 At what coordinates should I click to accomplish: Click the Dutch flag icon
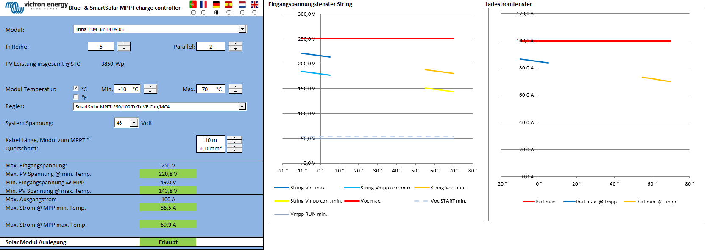[242, 5]
